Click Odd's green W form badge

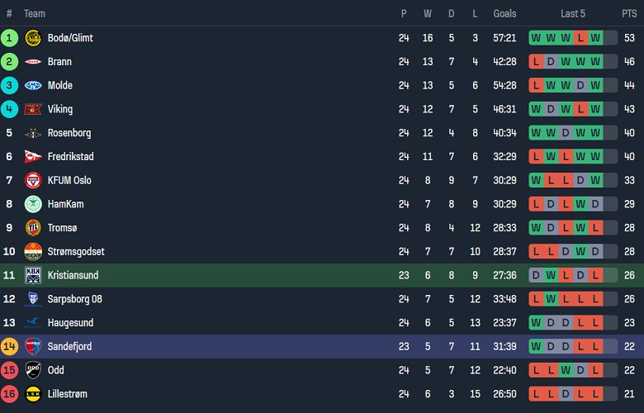566,370
